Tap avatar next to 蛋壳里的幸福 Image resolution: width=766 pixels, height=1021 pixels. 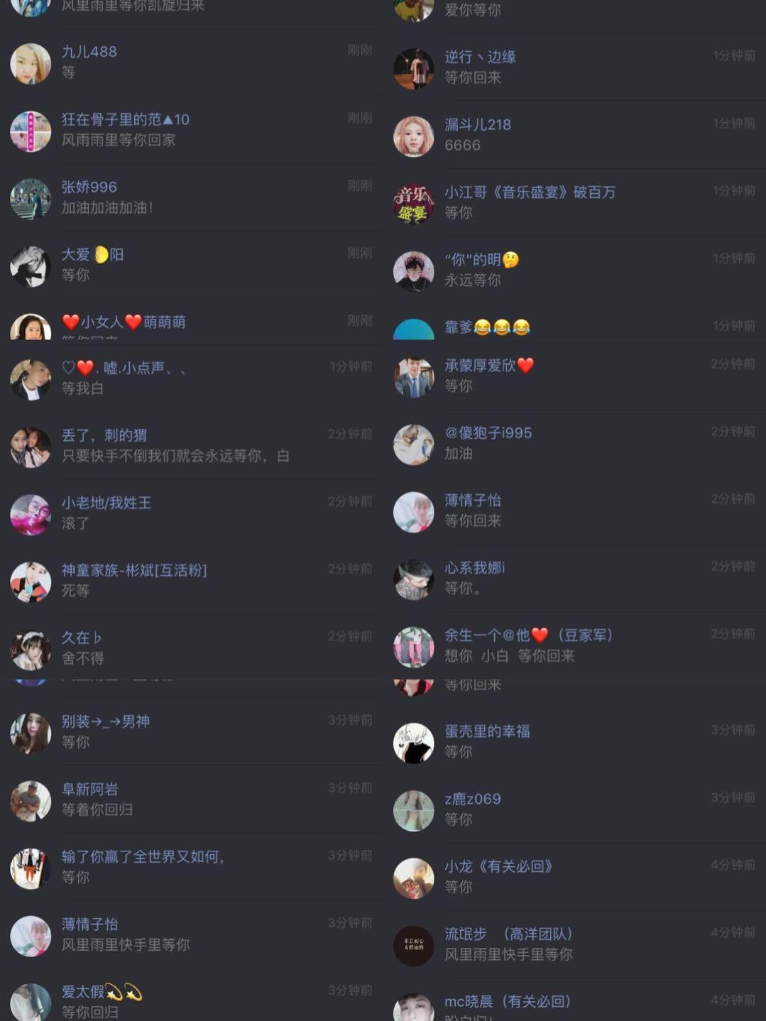tap(414, 743)
